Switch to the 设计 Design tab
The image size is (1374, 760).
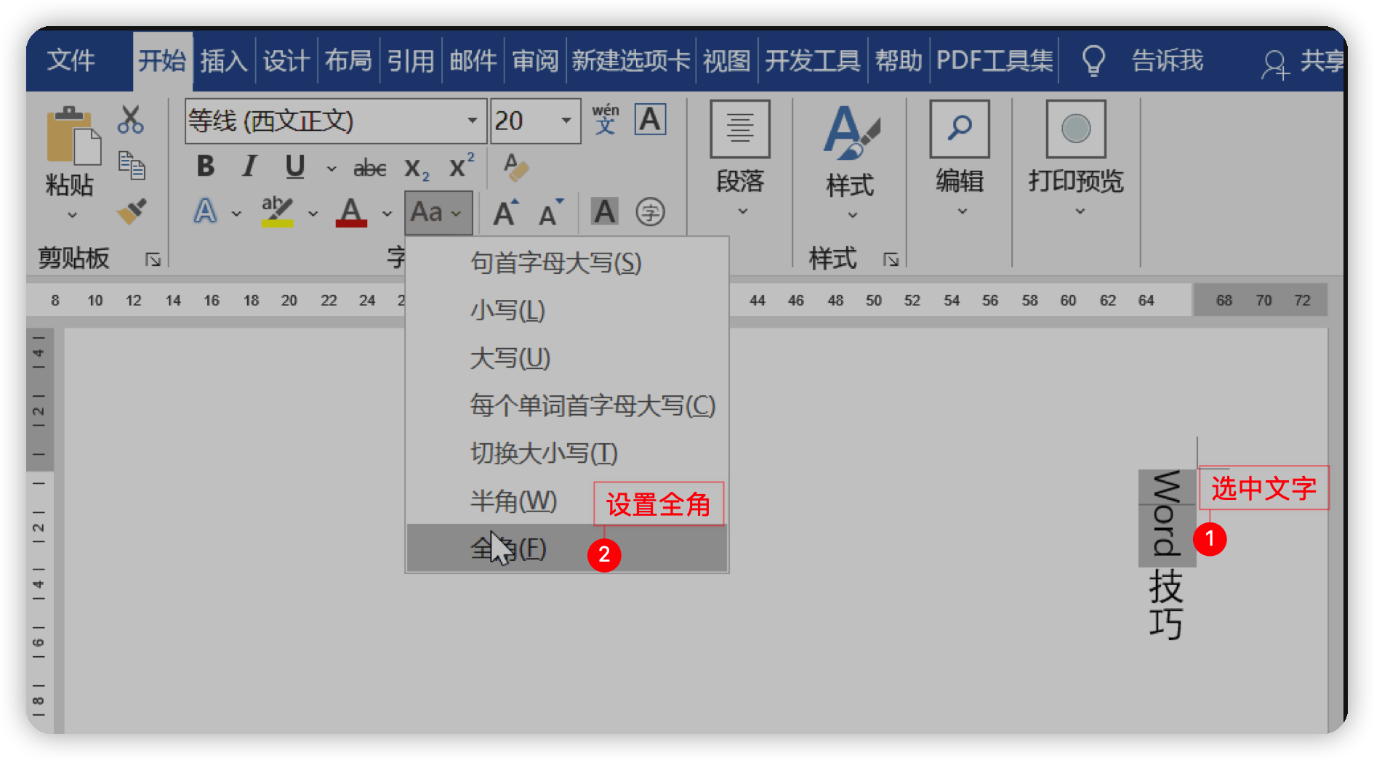tap(286, 60)
